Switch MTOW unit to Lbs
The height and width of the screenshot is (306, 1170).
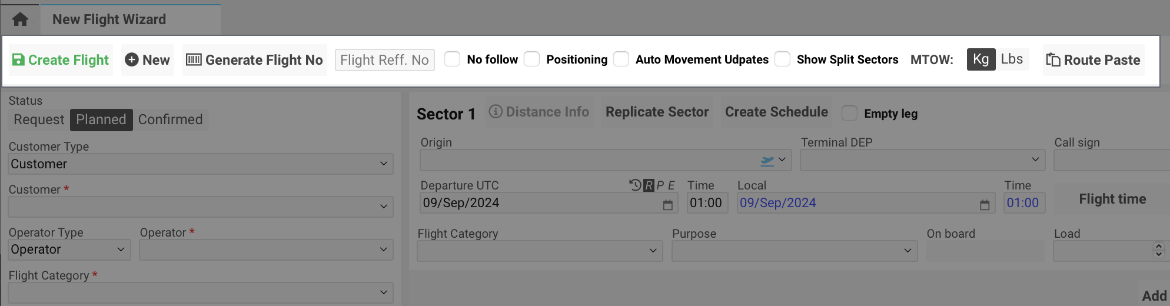(1012, 59)
